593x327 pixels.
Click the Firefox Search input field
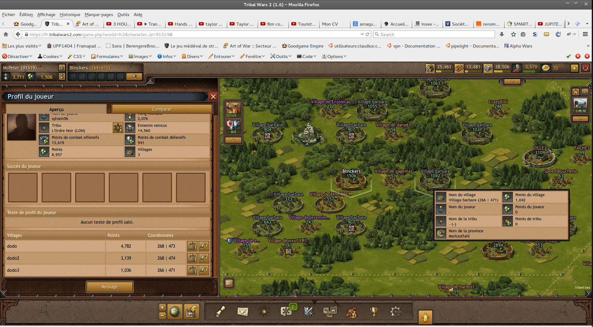(434, 35)
